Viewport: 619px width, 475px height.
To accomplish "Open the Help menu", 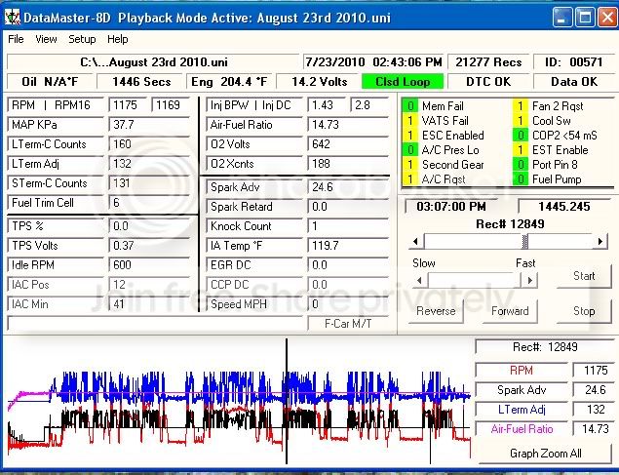I will [118, 40].
